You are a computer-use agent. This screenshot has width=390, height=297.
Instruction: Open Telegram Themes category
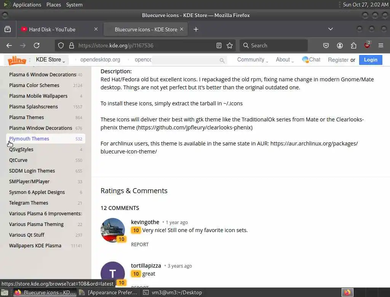[x=46, y=203]
